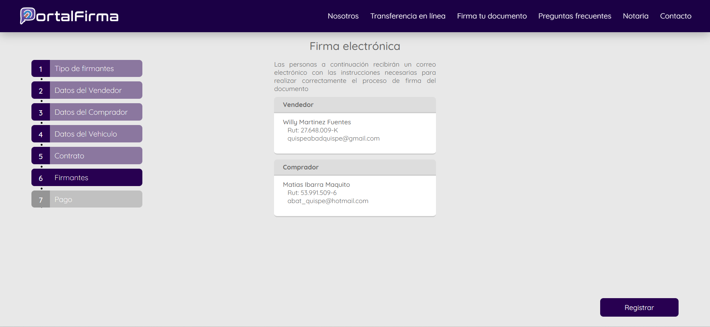Viewport: 710px width, 327px height.
Task: Open Firma tu documento page
Action: pyautogui.click(x=491, y=16)
